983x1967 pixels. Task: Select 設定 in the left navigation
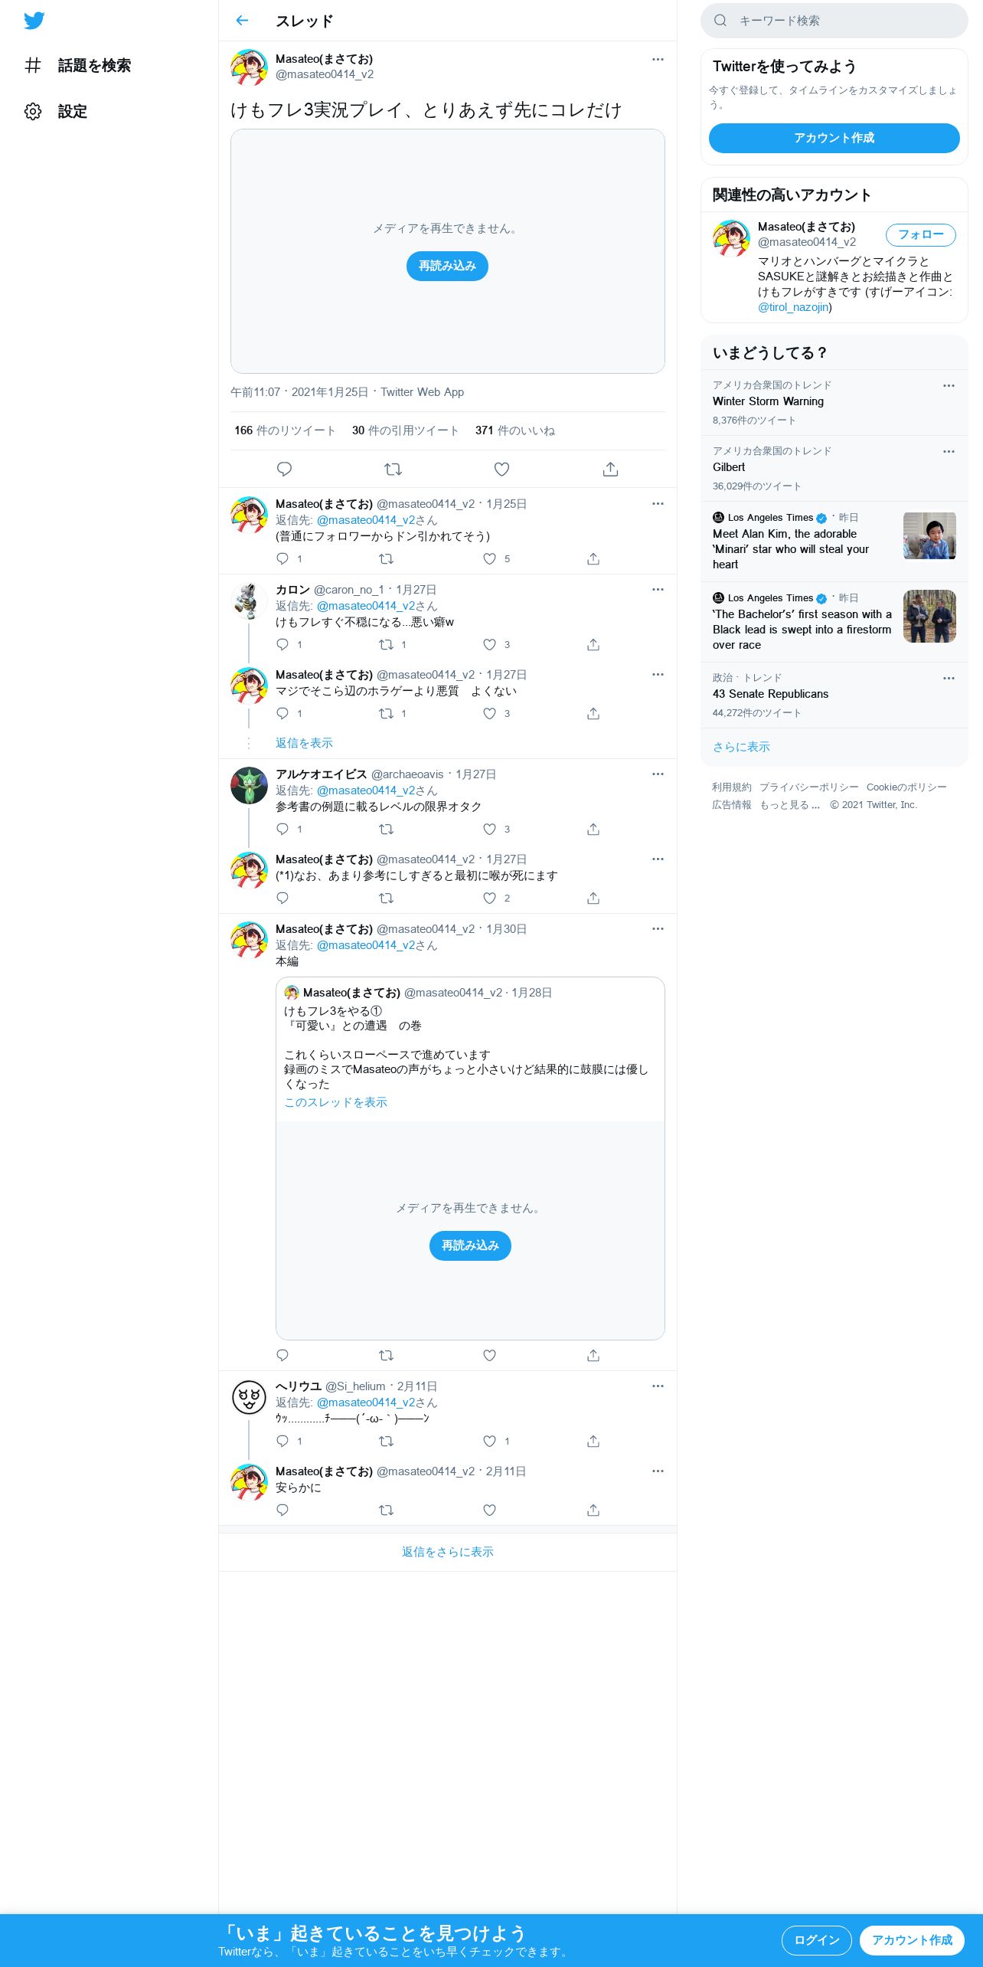coord(72,111)
